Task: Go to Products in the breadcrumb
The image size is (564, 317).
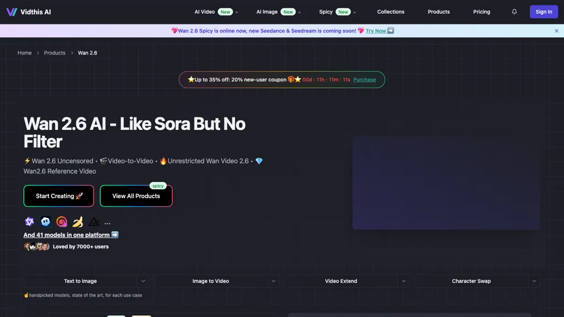Action: 55,53
